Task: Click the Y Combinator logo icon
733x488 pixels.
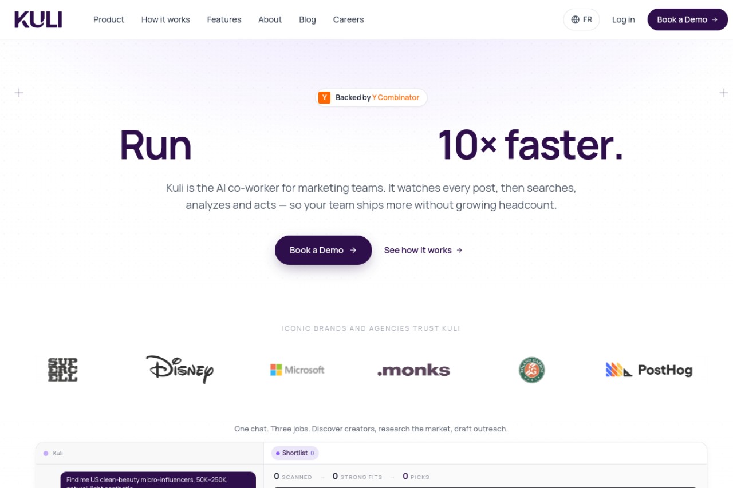Action: 325,97
